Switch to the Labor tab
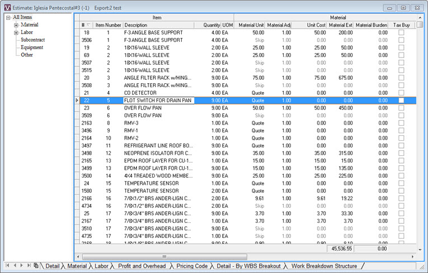This screenshot has width=428, height=273. [101, 266]
